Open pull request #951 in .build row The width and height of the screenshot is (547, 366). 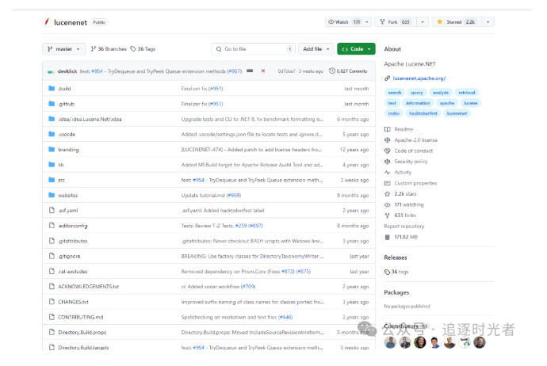click(x=216, y=89)
